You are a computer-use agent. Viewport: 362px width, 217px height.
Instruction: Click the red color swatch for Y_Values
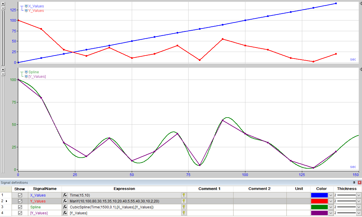[x=319, y=201]
